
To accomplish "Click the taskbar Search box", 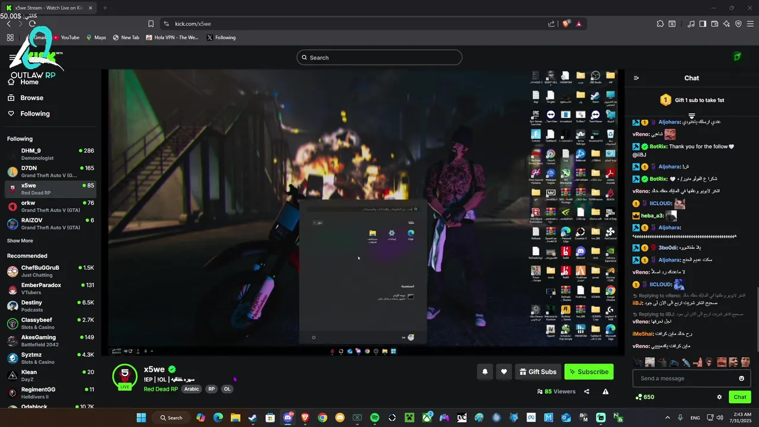I will point(171,418).
